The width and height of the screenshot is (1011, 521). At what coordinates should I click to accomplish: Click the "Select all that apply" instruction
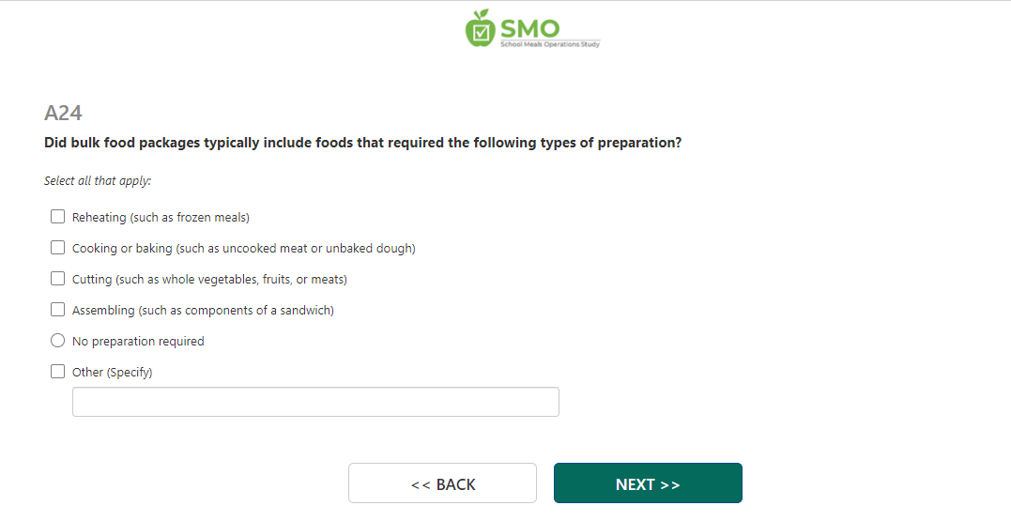coord(98,181)
